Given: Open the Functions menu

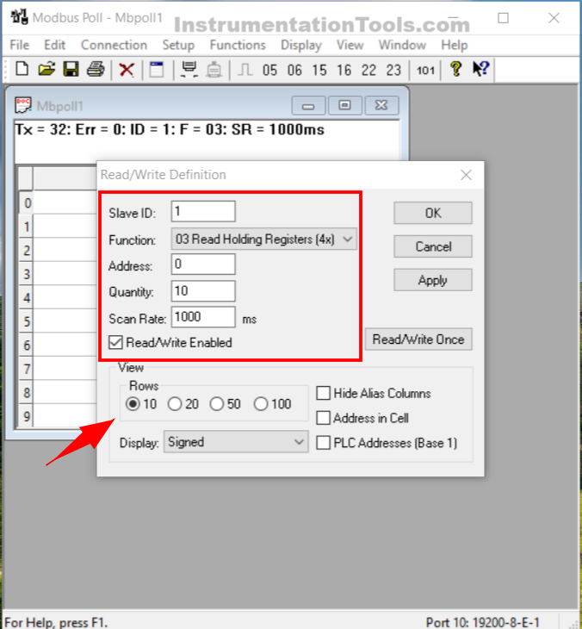Looking at the screenshot, I should tap(238, 45).
